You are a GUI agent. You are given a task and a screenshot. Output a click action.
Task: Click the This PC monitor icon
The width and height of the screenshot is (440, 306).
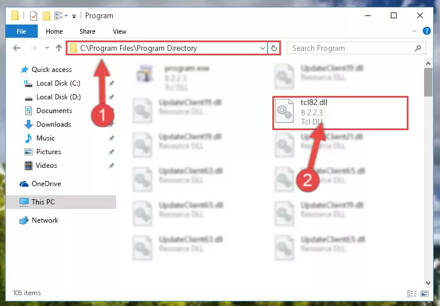click(x=24, y=202)
